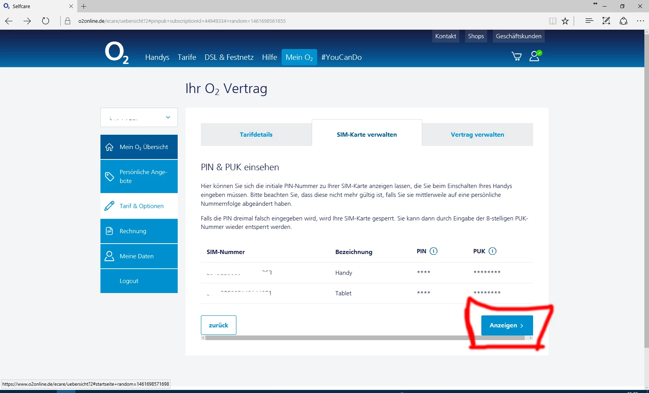Open Tarife in main navigation
The width and height of the screenshot is (649, 393).
[187, 57]
